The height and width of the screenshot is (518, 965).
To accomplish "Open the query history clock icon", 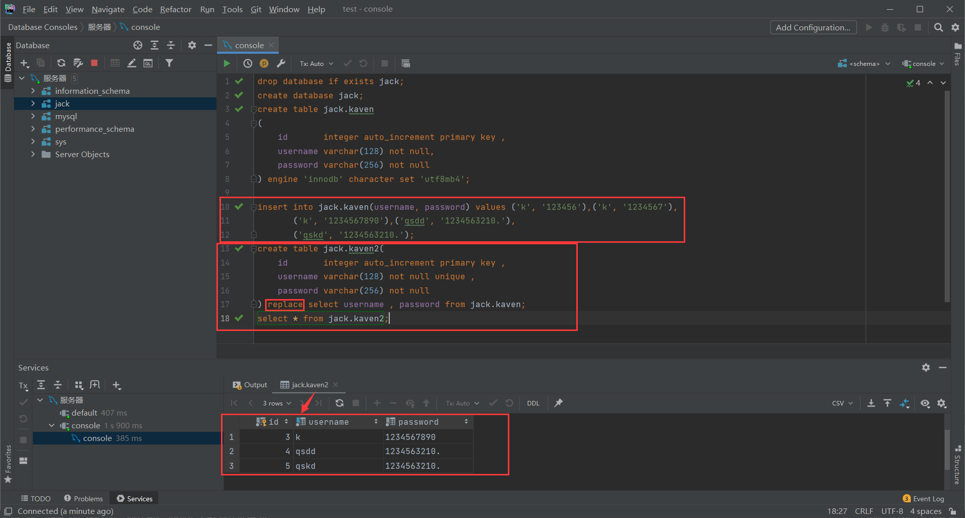I will coord(248,63).
